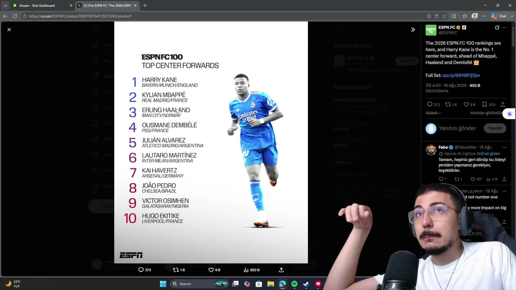Viewport: 516px width, 290px height.
Task: Open browser settings and more menu
Action: coord(485,16)
